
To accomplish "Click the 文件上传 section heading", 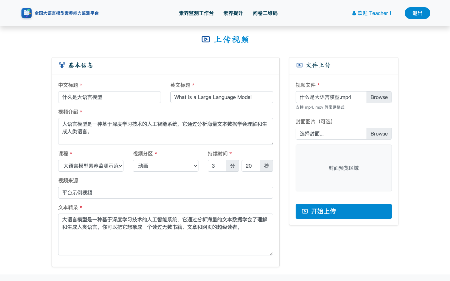I will [318, 65].
